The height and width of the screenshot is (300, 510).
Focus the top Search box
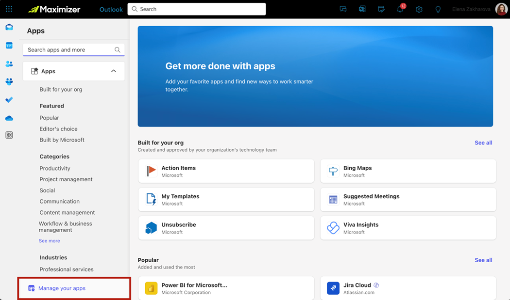[x=197, y=9]
